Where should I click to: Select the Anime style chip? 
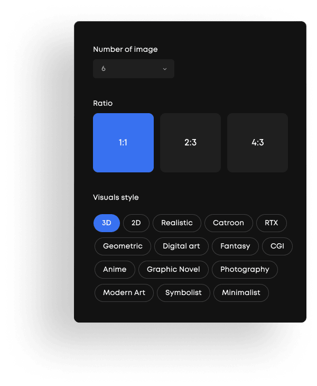click(x=115, y=270)
